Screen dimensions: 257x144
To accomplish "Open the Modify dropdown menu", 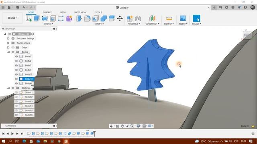I will (99, 24).
